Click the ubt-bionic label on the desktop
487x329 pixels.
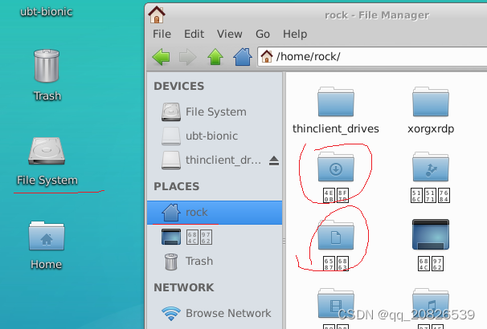47,12
